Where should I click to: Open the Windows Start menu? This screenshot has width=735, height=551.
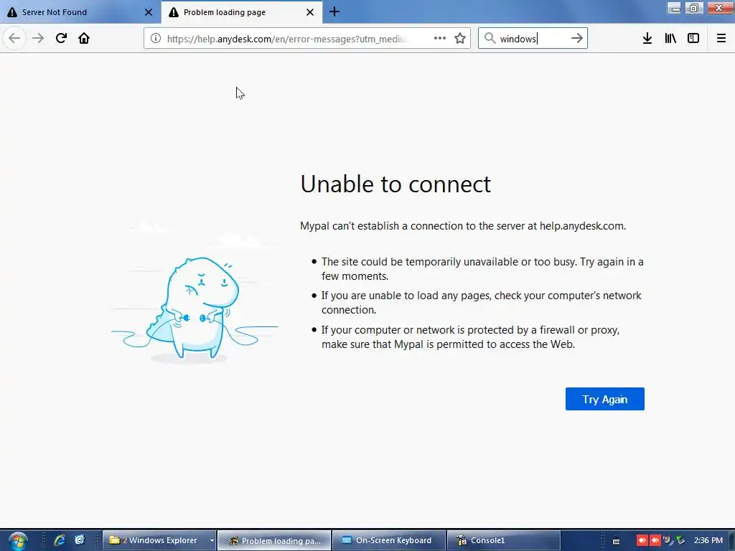[18, 541]
